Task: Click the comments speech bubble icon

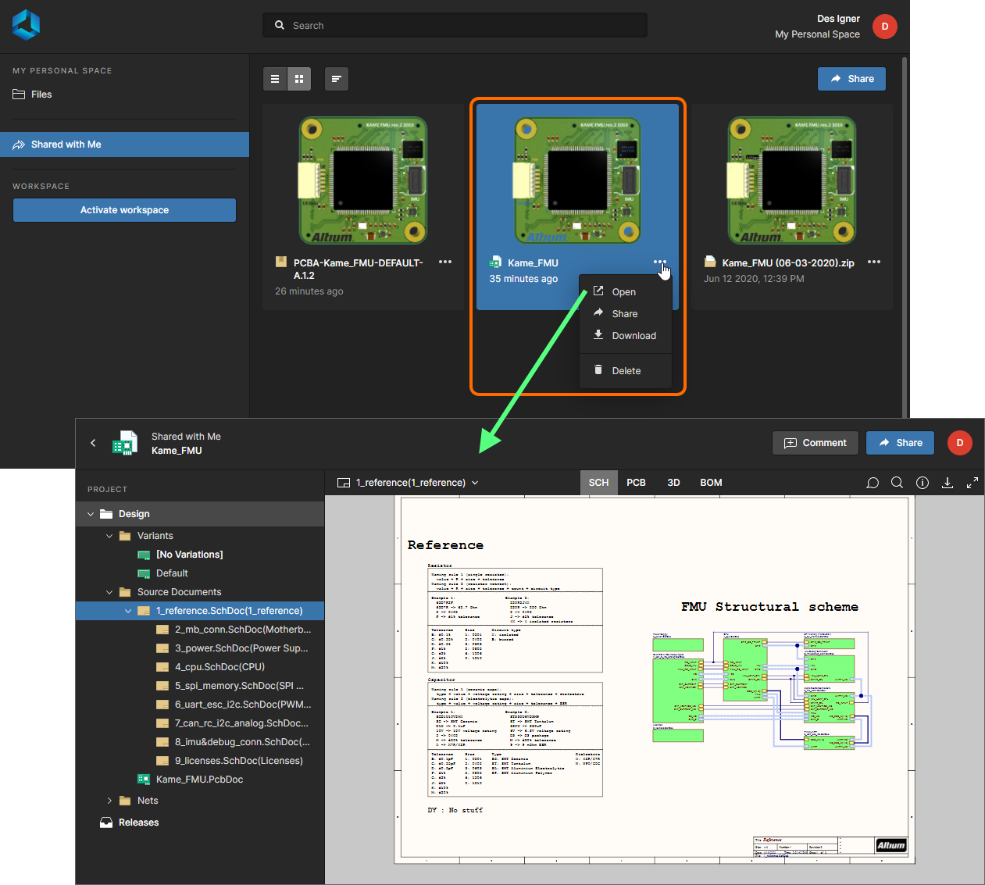Action: (x=873, y=483)
